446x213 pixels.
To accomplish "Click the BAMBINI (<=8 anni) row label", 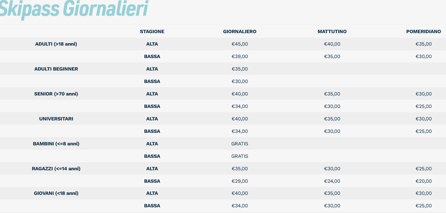I will pos(56,144).
